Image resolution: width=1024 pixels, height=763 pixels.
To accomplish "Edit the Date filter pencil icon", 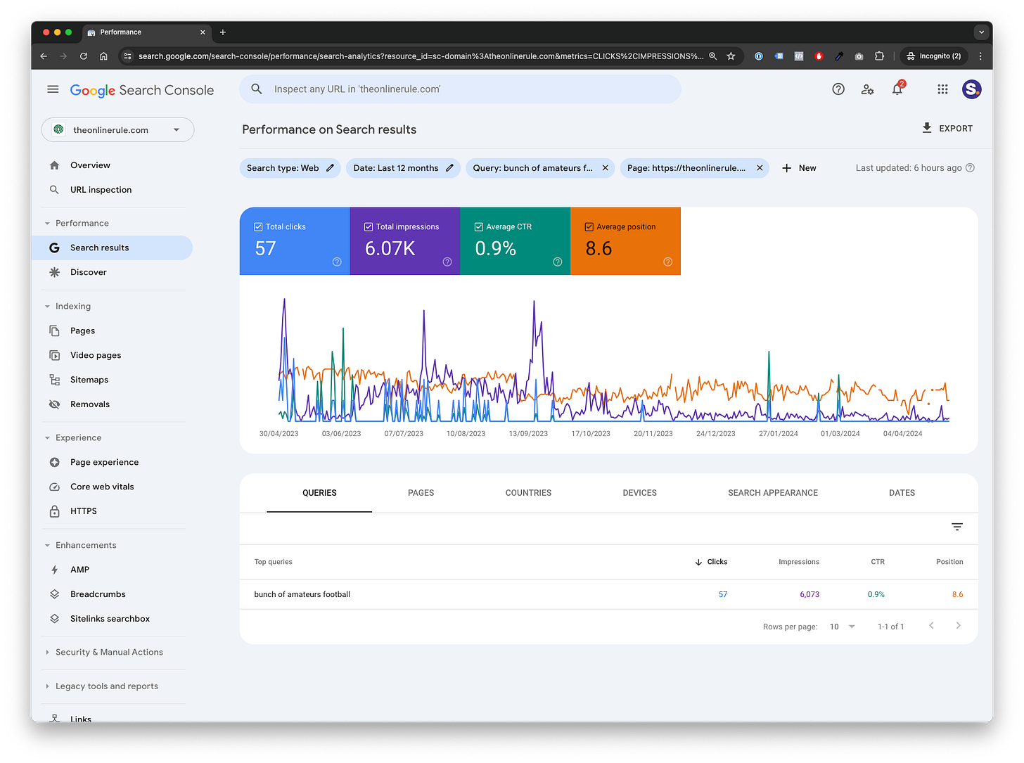I will click(449, 168).
